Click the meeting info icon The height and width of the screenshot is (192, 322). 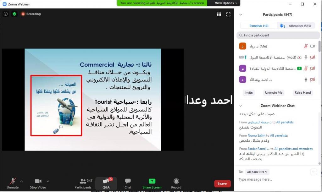tap(6, 14)
